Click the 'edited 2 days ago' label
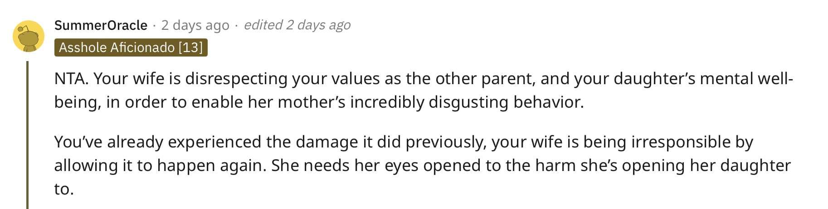Viewport: 828px width, 209px height. [297, 25]
